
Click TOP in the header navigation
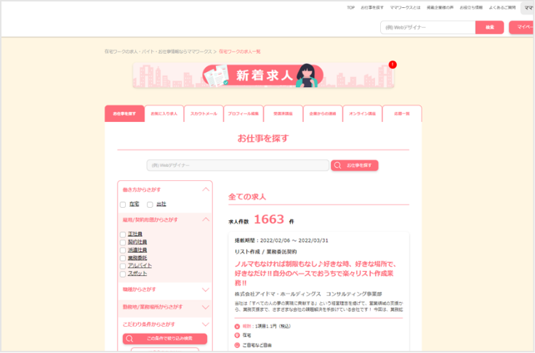351,7
